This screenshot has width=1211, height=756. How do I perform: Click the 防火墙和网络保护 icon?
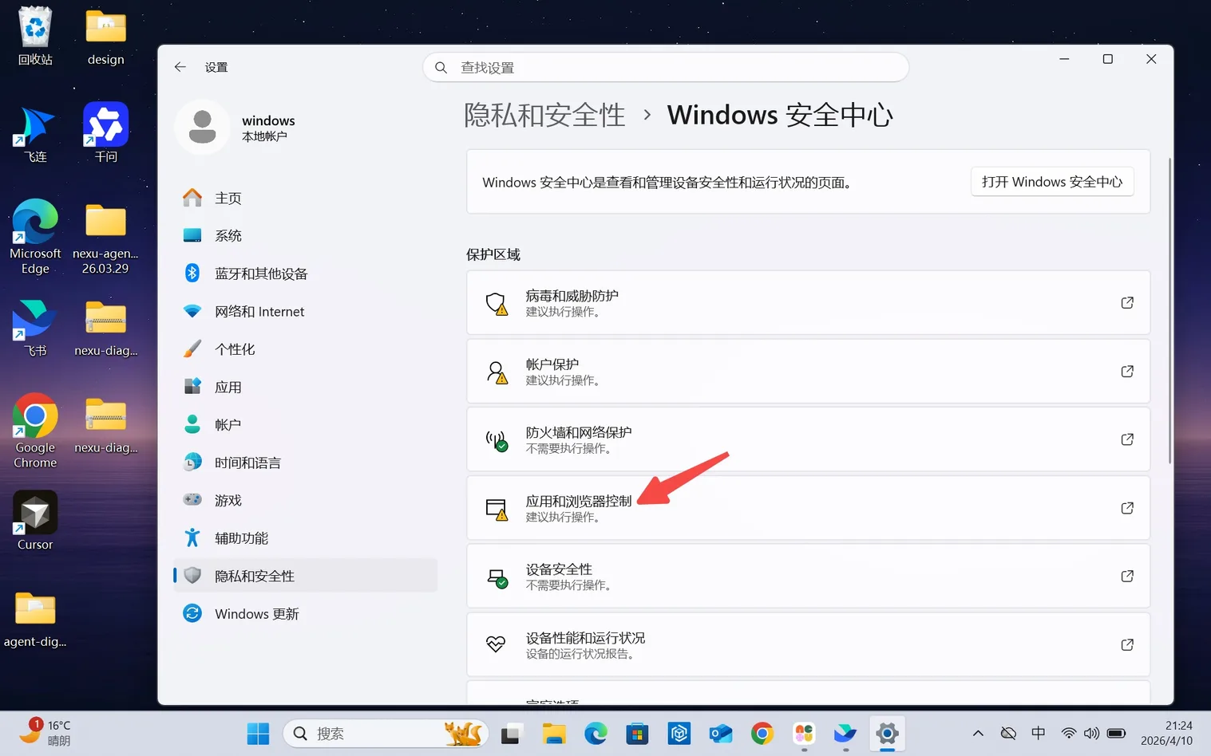pos(497,439)
